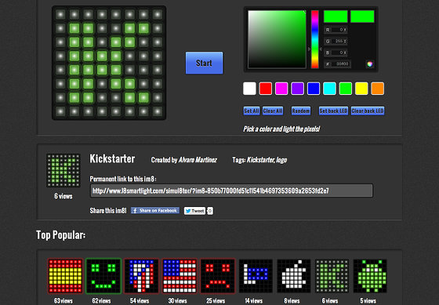Open the 25 views red sad face thumbnail
Image resolution: width=439 pixels, height=305 pixels.
tap(218, 276)
